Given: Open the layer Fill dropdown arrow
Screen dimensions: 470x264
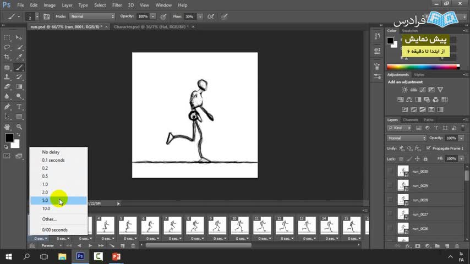Looking at the screenshot, I should coord(462,158).
